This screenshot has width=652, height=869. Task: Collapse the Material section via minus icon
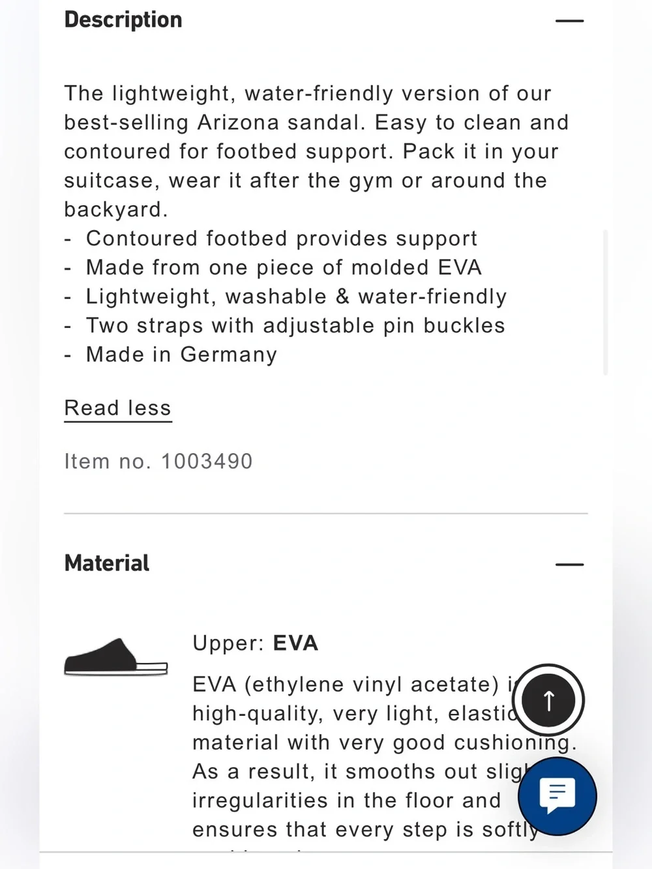pyautogui.click(x=569, y=564)
